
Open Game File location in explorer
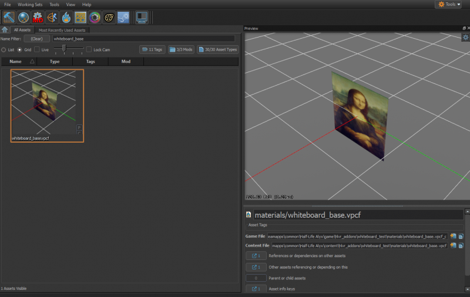(x=453, y=236)
